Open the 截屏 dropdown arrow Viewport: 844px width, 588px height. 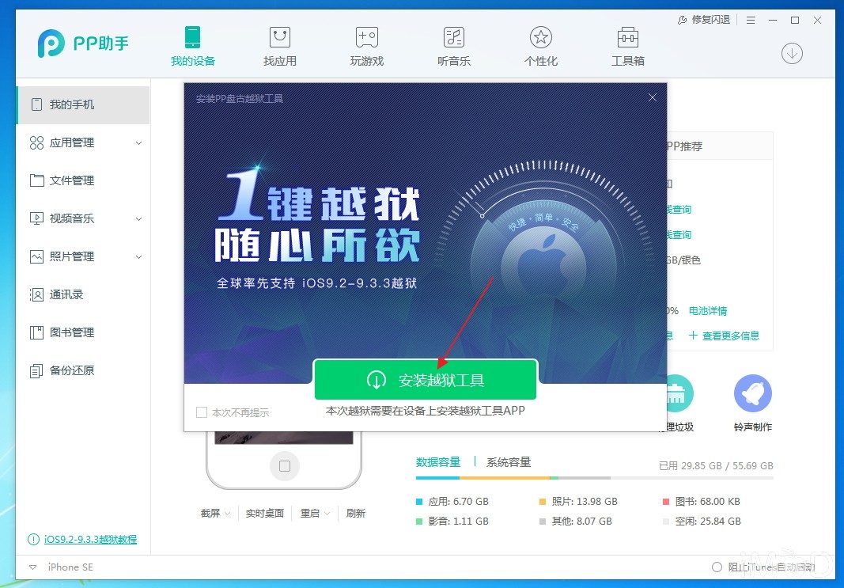click(227, 514)
